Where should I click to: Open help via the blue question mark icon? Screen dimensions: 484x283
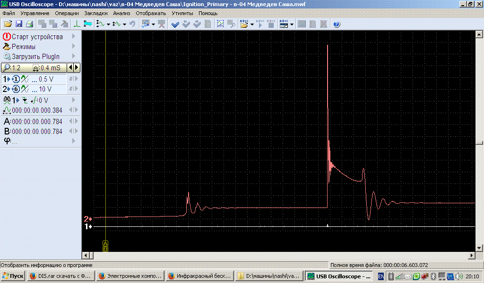click(337, 24)
